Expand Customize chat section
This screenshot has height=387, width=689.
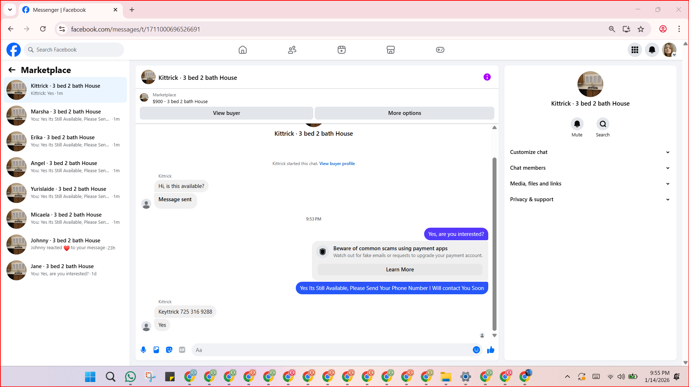tap(590, 152)
